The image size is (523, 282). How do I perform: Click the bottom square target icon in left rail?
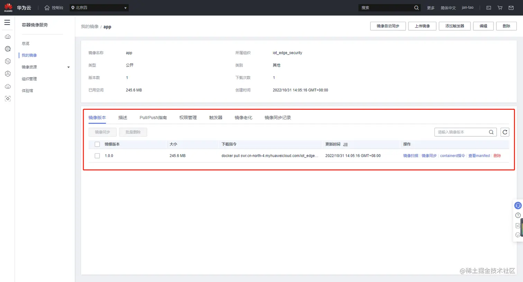[x=8, y=99]
